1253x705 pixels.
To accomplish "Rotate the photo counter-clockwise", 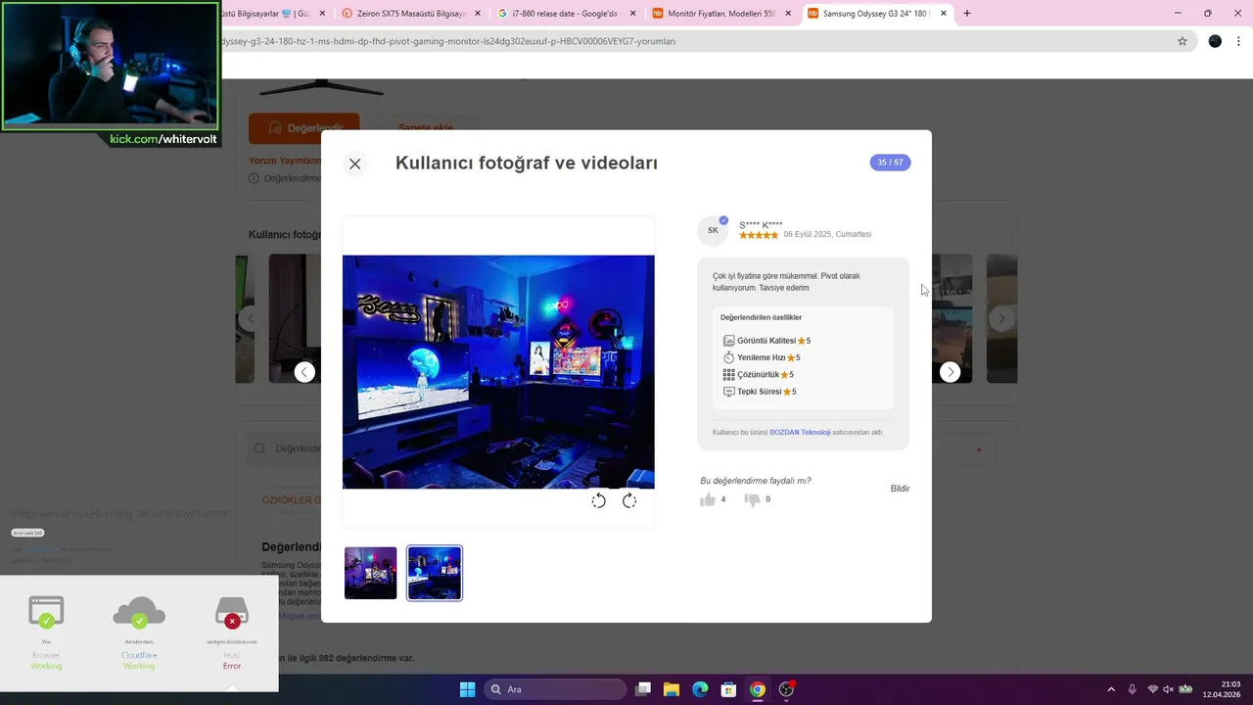I will [599, 501].
